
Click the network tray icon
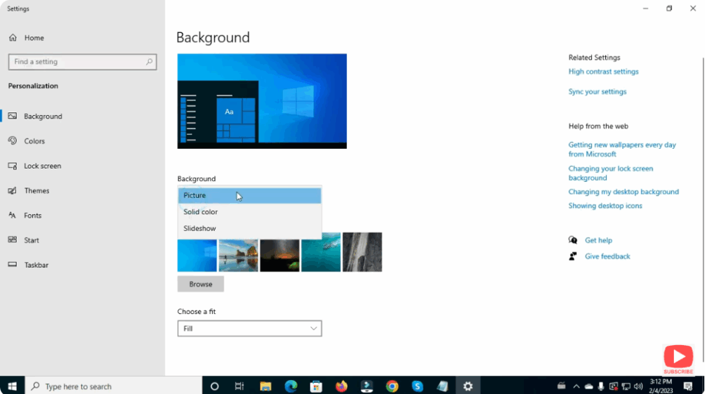click(626, 386)
